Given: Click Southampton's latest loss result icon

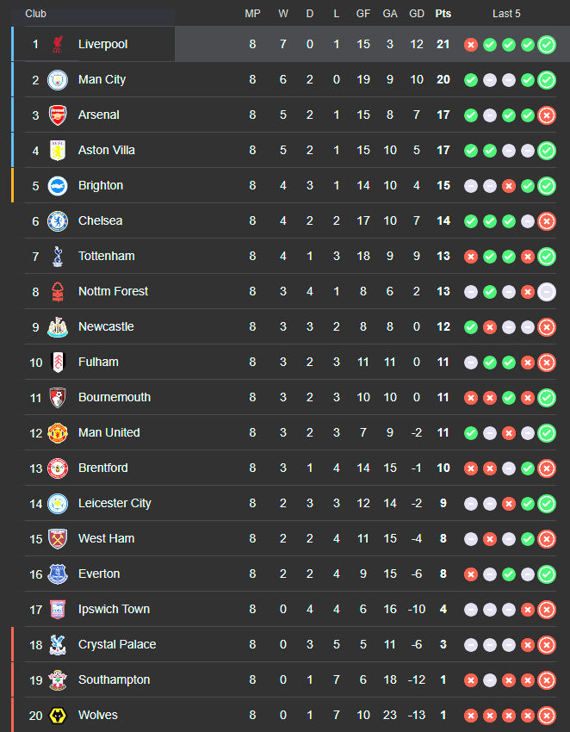Looking at the screenshot, I should (547, 680).
